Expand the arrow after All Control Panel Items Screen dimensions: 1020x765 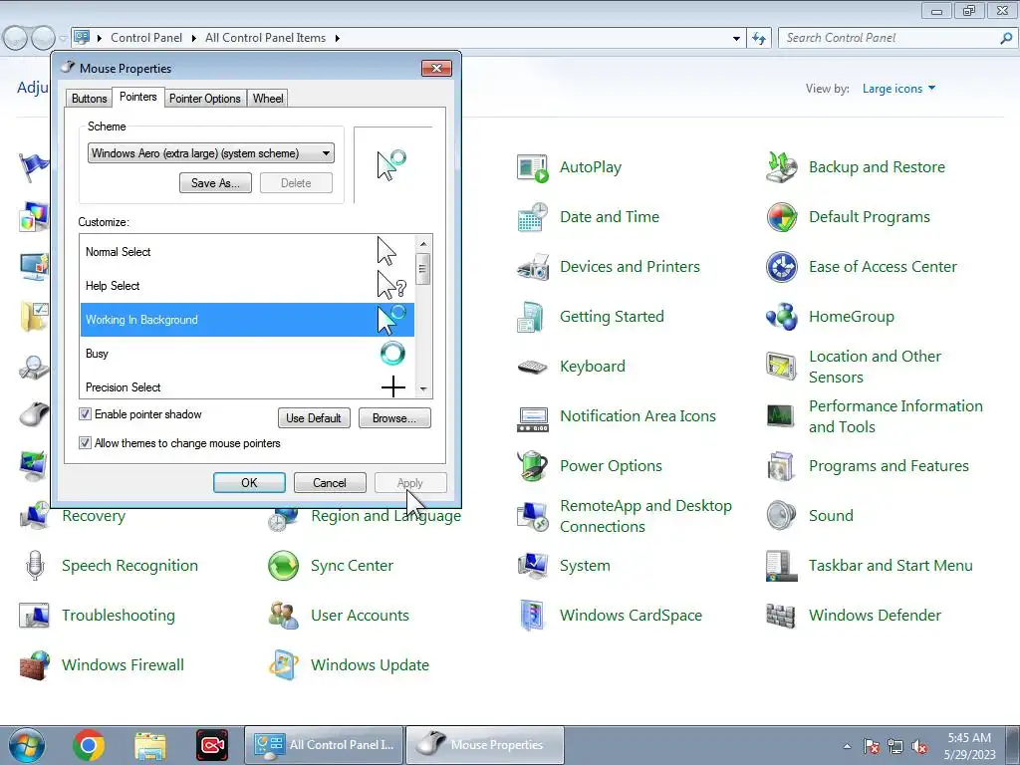click(337, 39)
